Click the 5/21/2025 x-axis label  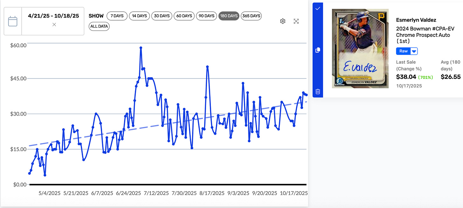(76, 193)
